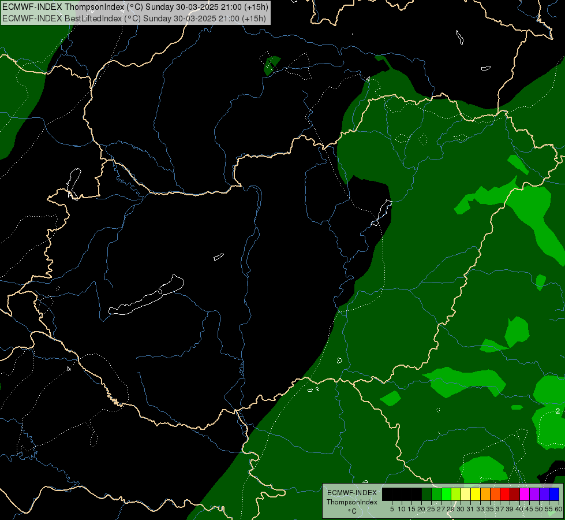Click the bright green 27–29 legend swatch
The width and height of the screenshot is (565, 520).
click(x=446, y=494)
